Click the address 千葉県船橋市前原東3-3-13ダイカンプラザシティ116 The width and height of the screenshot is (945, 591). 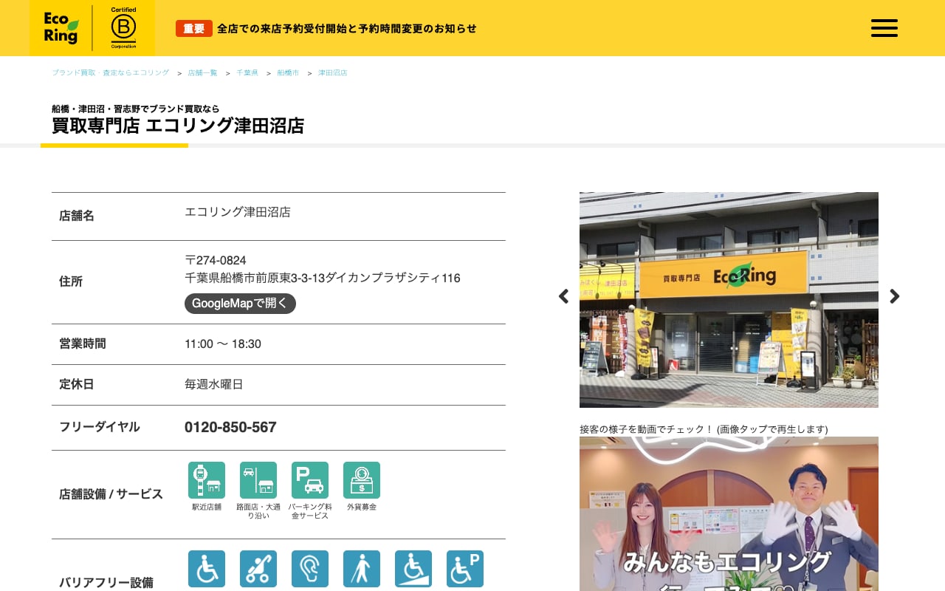pyautogui.click(x=323, y=278)
